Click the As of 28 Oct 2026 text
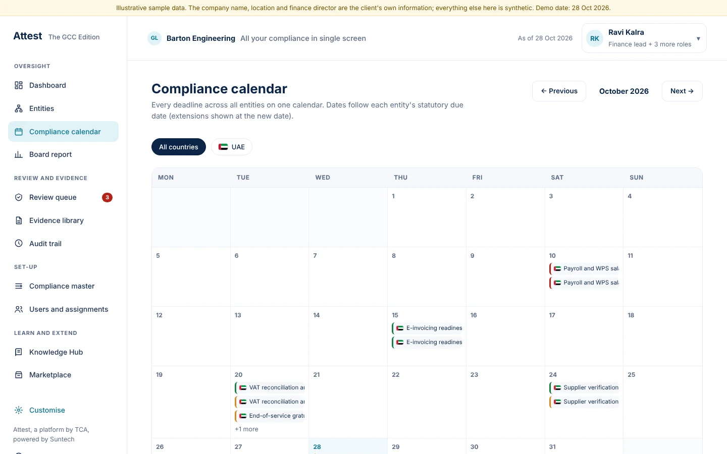Viewport: 727px width, 454px height. pyautogui.click(x=545, y=38)
